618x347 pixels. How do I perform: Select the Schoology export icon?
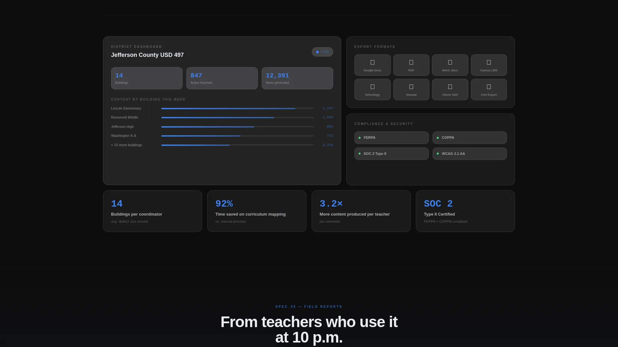coord(372,87)
